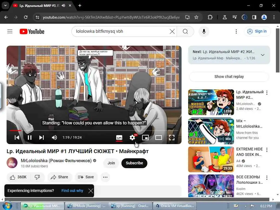Click Find out why link
Image resolution: width=280 pixels, height=210 pixels.
72,191
